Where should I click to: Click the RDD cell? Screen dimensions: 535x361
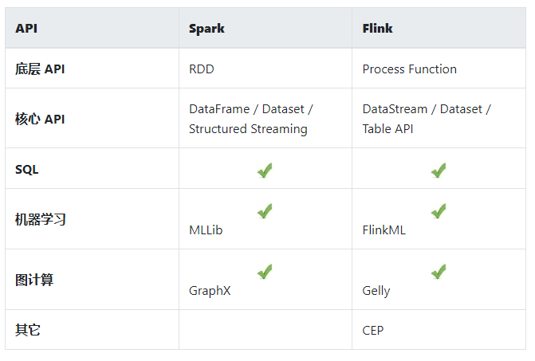click(202, 69)
